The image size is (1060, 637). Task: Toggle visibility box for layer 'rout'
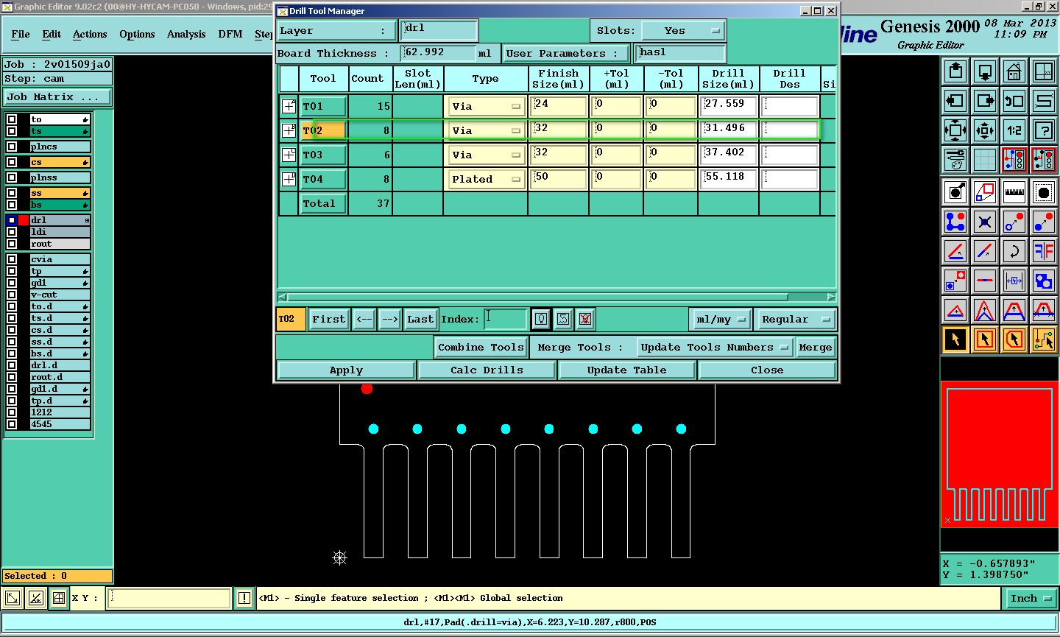12,244
